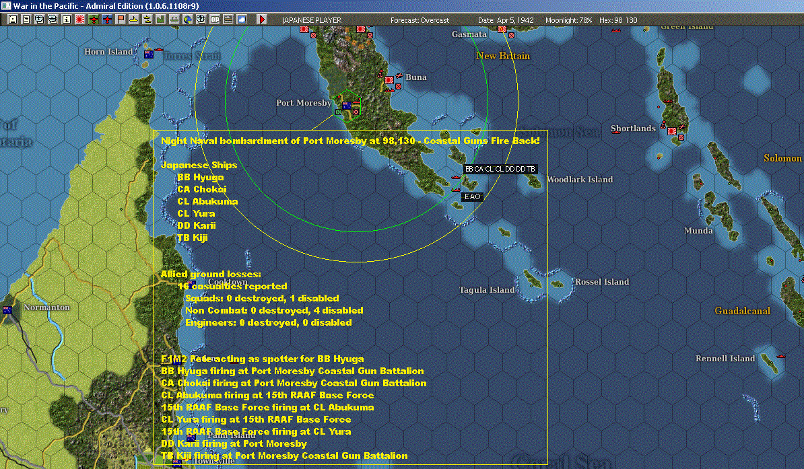The image size is (804, 469).
Task: Click 'Date: Apr 5, 1942' in the status bar
Action: [506, 20]
